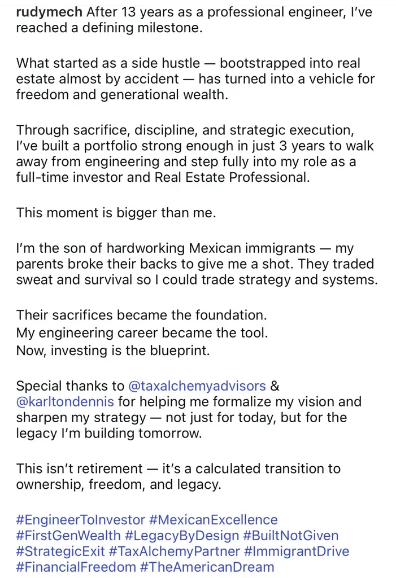Open the rudymech profile username
This screenshot has height=578, width=396.
point(49,12)
